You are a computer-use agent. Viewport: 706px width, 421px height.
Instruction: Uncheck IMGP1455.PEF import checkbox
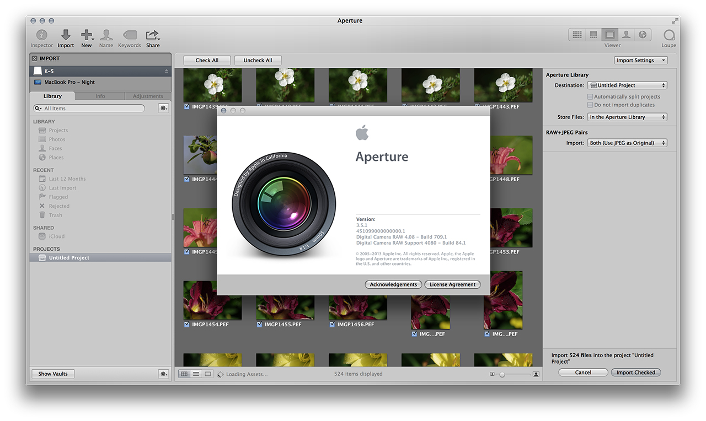260,325
